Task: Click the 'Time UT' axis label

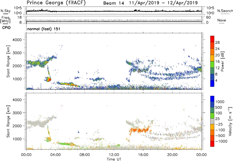Action: click(x=114, y=159)
